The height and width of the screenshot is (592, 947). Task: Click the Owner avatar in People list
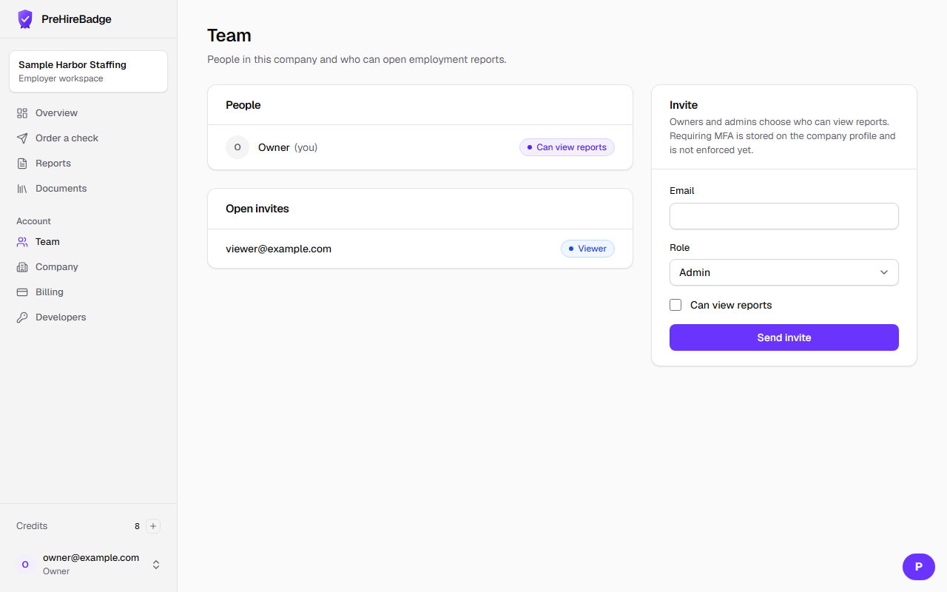[x=237, y=147]
